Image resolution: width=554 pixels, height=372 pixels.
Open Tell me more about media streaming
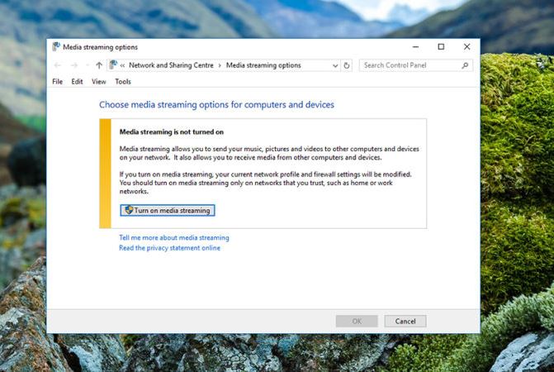(174, 238)
